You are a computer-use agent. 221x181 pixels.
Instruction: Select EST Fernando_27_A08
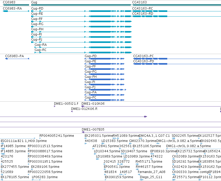click(151, 172)
